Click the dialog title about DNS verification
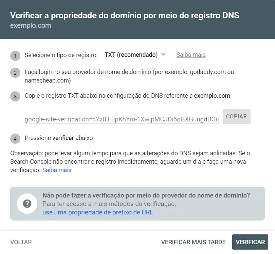 [125, 15]
